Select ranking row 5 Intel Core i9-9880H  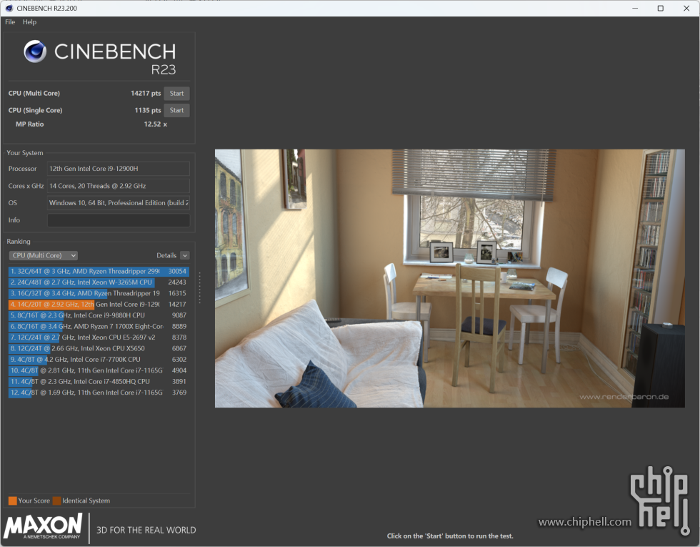[x=99, y=315]
